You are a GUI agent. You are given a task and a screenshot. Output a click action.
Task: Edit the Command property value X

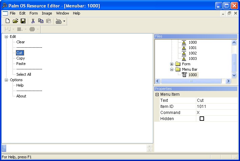click(x=217, y=113)
